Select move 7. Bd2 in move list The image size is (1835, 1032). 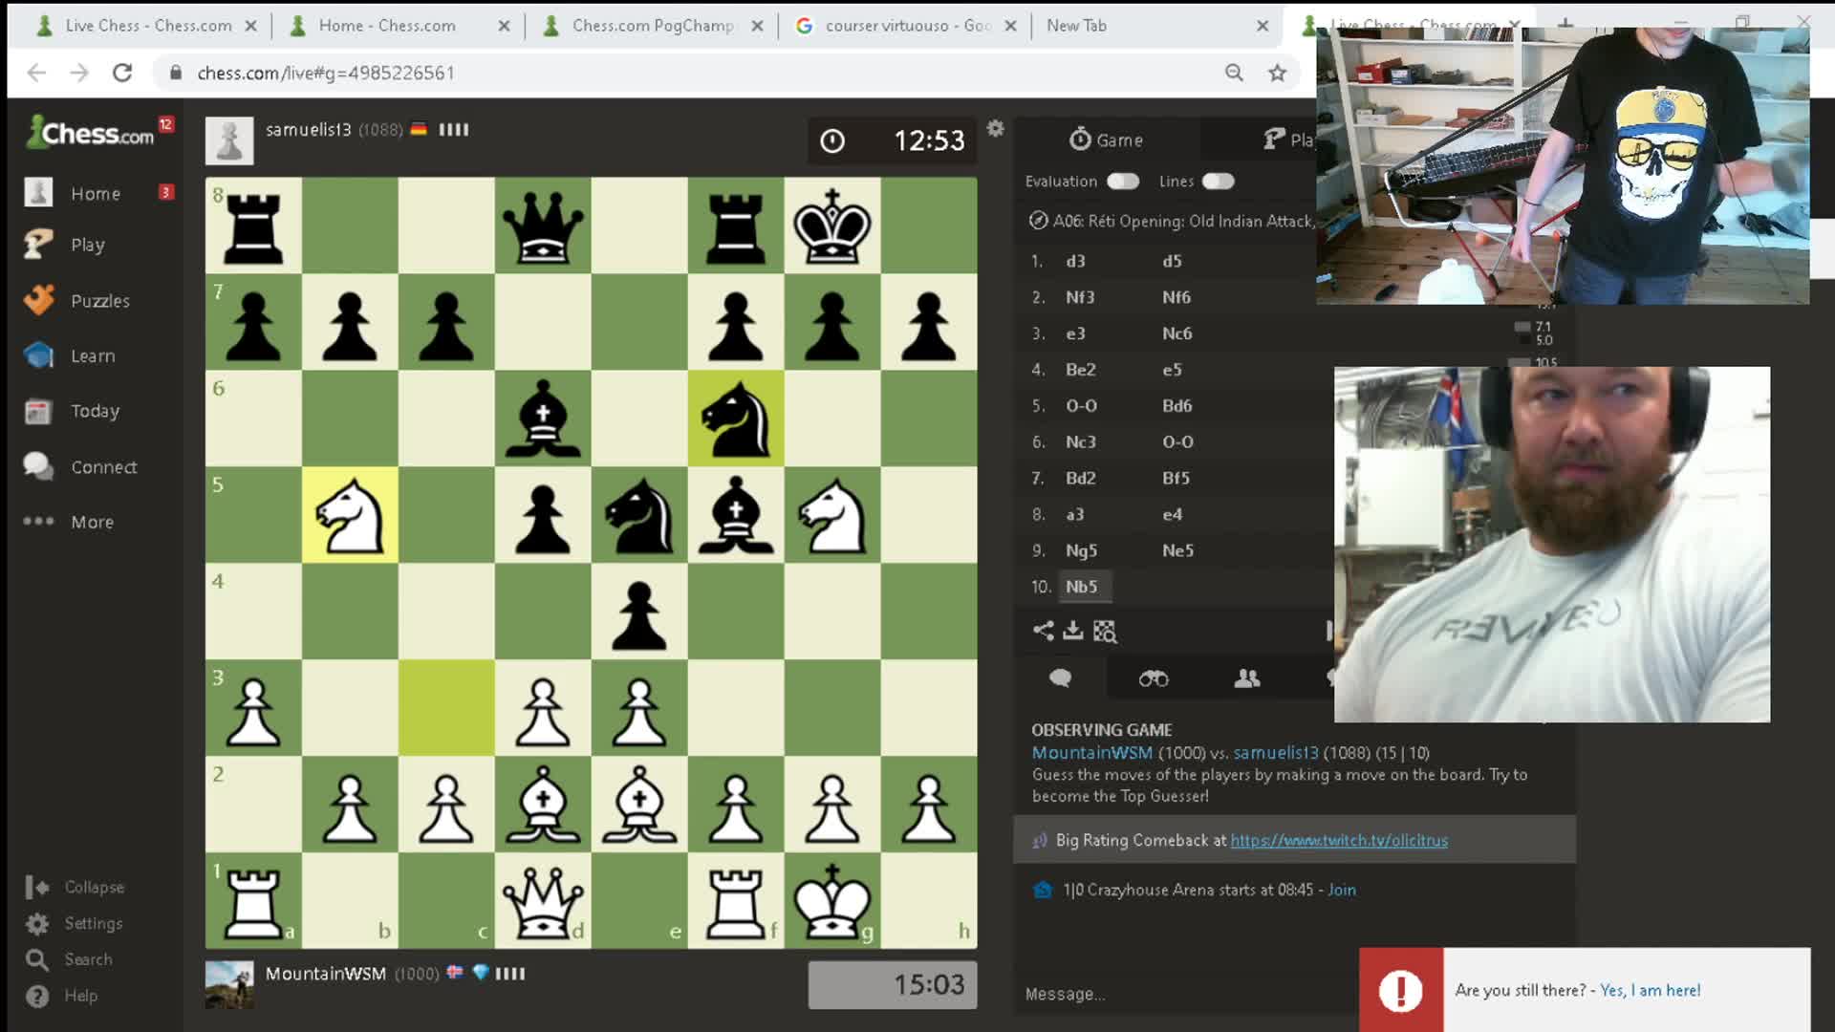point(1081,478)
